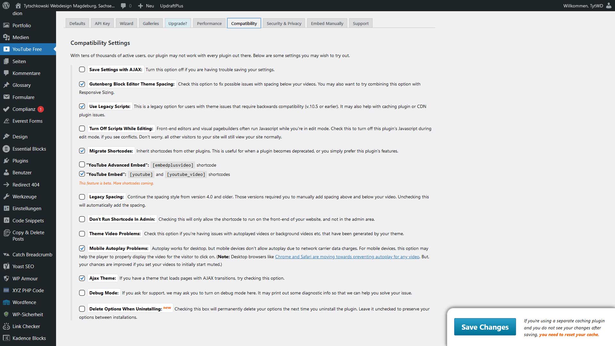Uncheck Ajax Theme option
615x346 pixels.
[x=82, y=278]
